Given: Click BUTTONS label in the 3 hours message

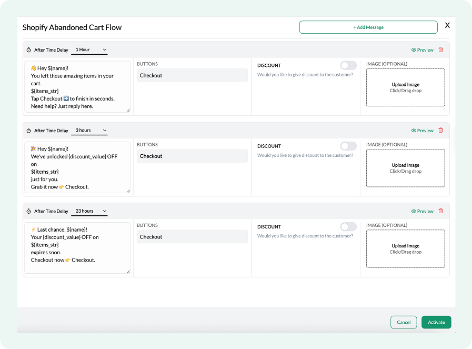Looking at the screenshot, I should tap(147, 145).
